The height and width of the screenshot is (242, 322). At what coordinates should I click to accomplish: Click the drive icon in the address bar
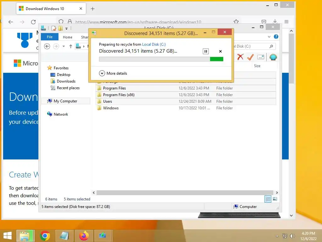(x=78, y=46)
